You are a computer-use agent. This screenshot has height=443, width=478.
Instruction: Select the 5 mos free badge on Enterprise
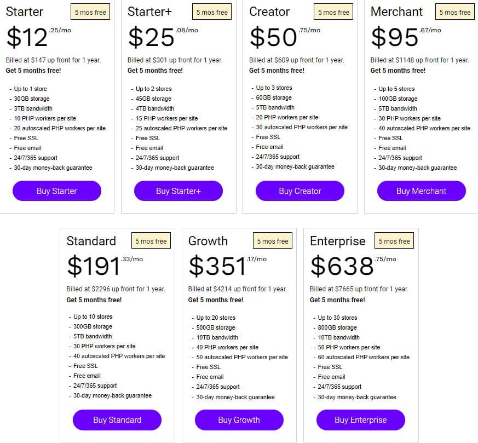(x=394, y=240)
